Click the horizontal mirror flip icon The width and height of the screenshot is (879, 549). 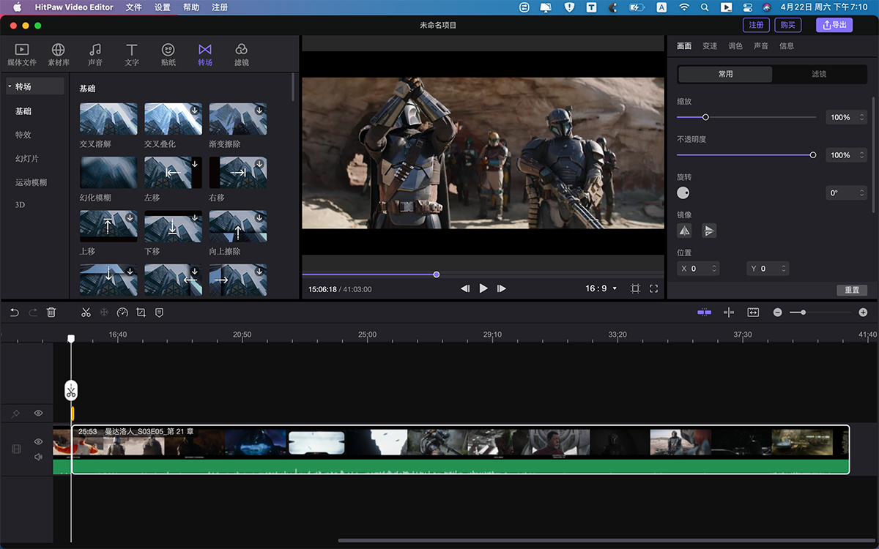684,231
